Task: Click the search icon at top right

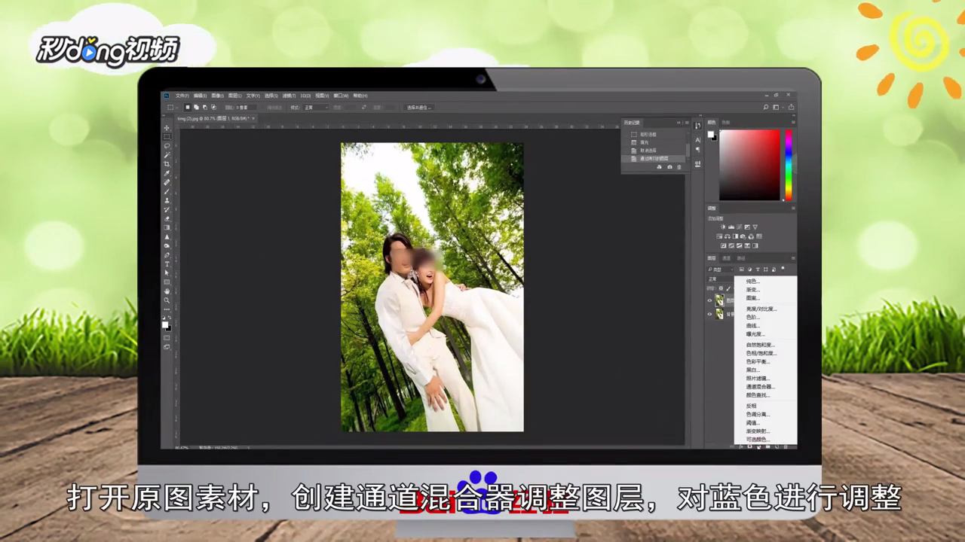Action: 766,107
